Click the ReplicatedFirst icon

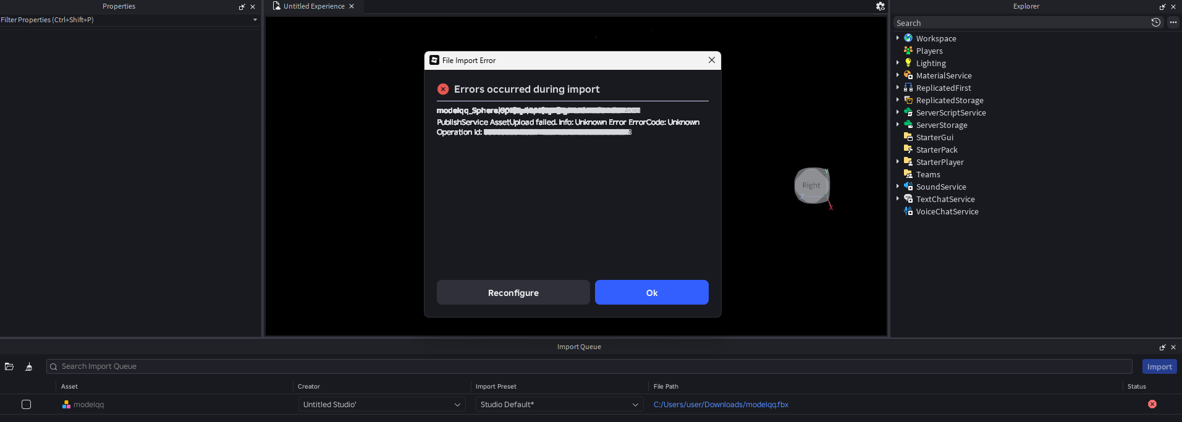(908, 88)
